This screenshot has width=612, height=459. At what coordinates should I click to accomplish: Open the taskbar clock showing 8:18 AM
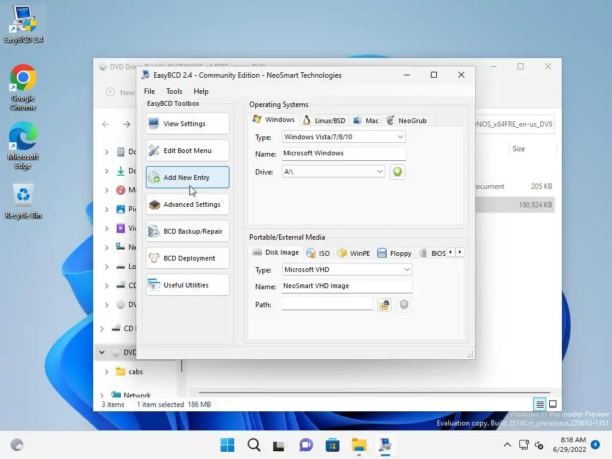tap(570, 445)
